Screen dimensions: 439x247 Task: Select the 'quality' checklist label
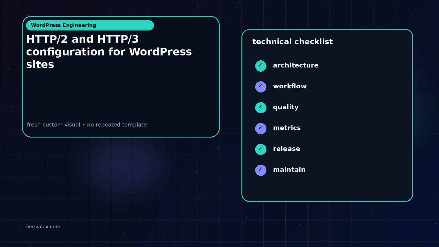pyautogui.click(x=286, y=107)
